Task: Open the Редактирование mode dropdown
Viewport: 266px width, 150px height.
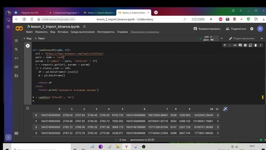Action: pyautogui.click(x=242, y=38)
